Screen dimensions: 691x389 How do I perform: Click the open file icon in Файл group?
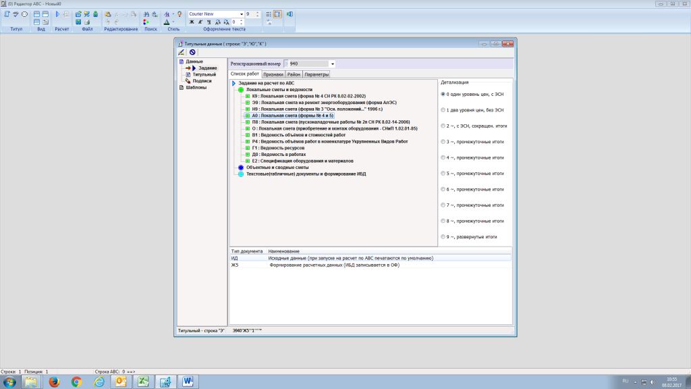(78, 14)
